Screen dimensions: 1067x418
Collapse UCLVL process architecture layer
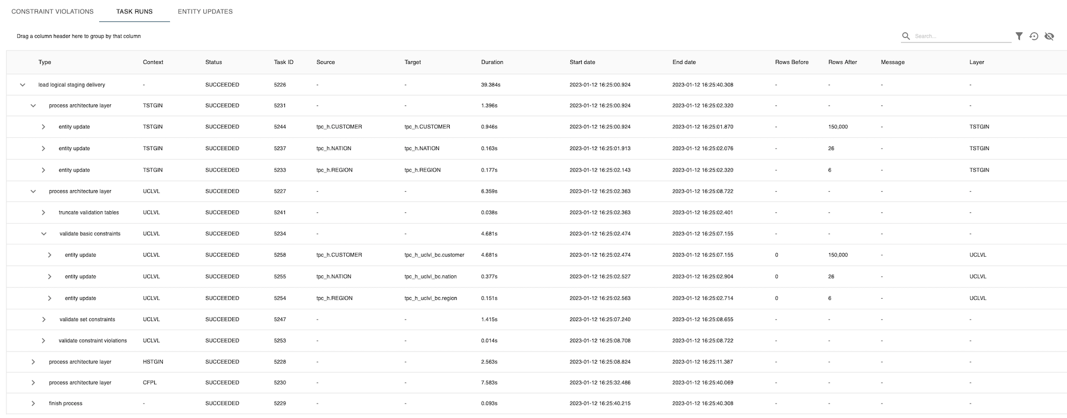[x=33, y=191]
